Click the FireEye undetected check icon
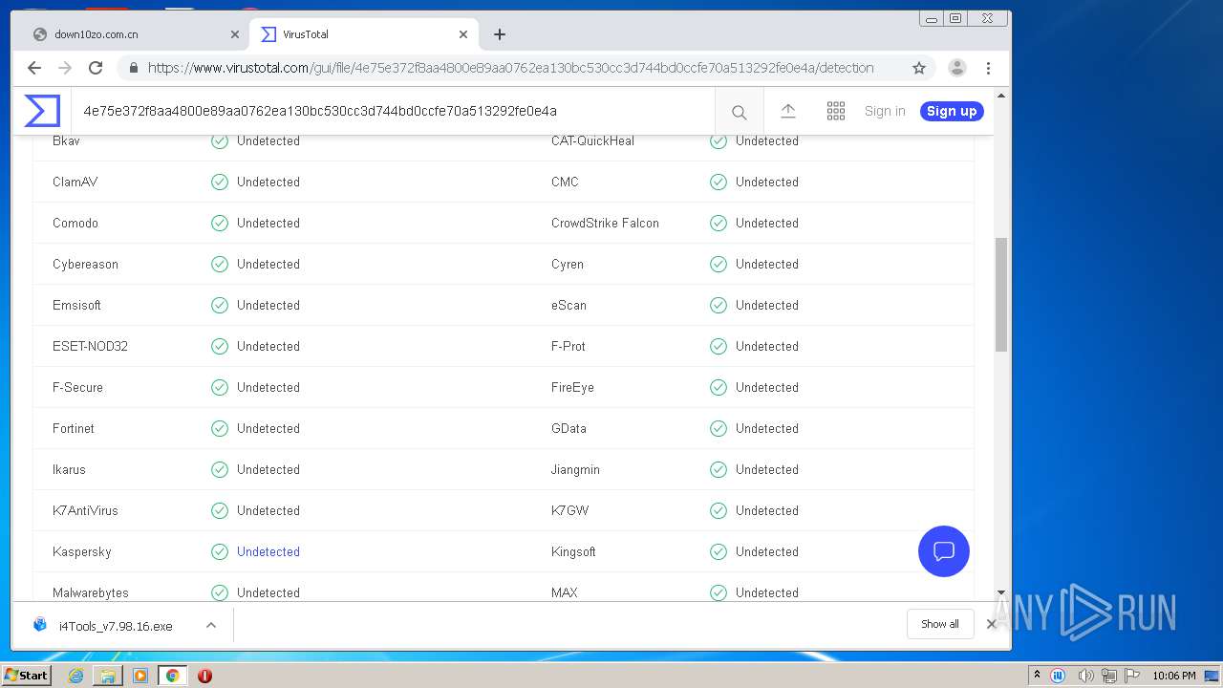 pos(719,387)
